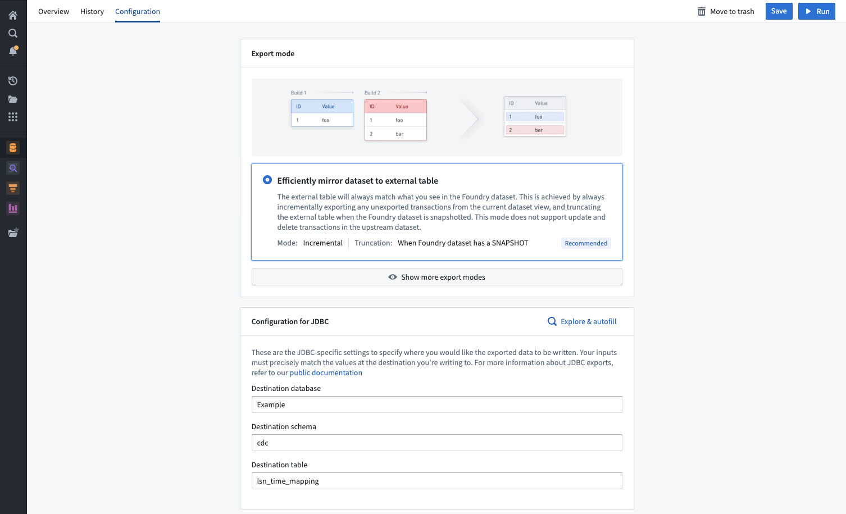Open the orange database app icon
The height and width of the screenshot is (514, 846).
(13, 148)
